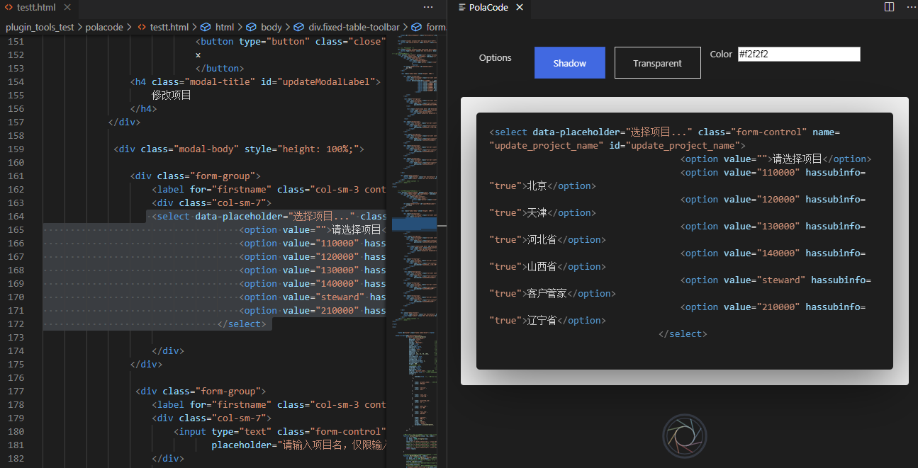Open More Actions menu for the editor
The width and height of the screenshot is (918, 468).
428,6
